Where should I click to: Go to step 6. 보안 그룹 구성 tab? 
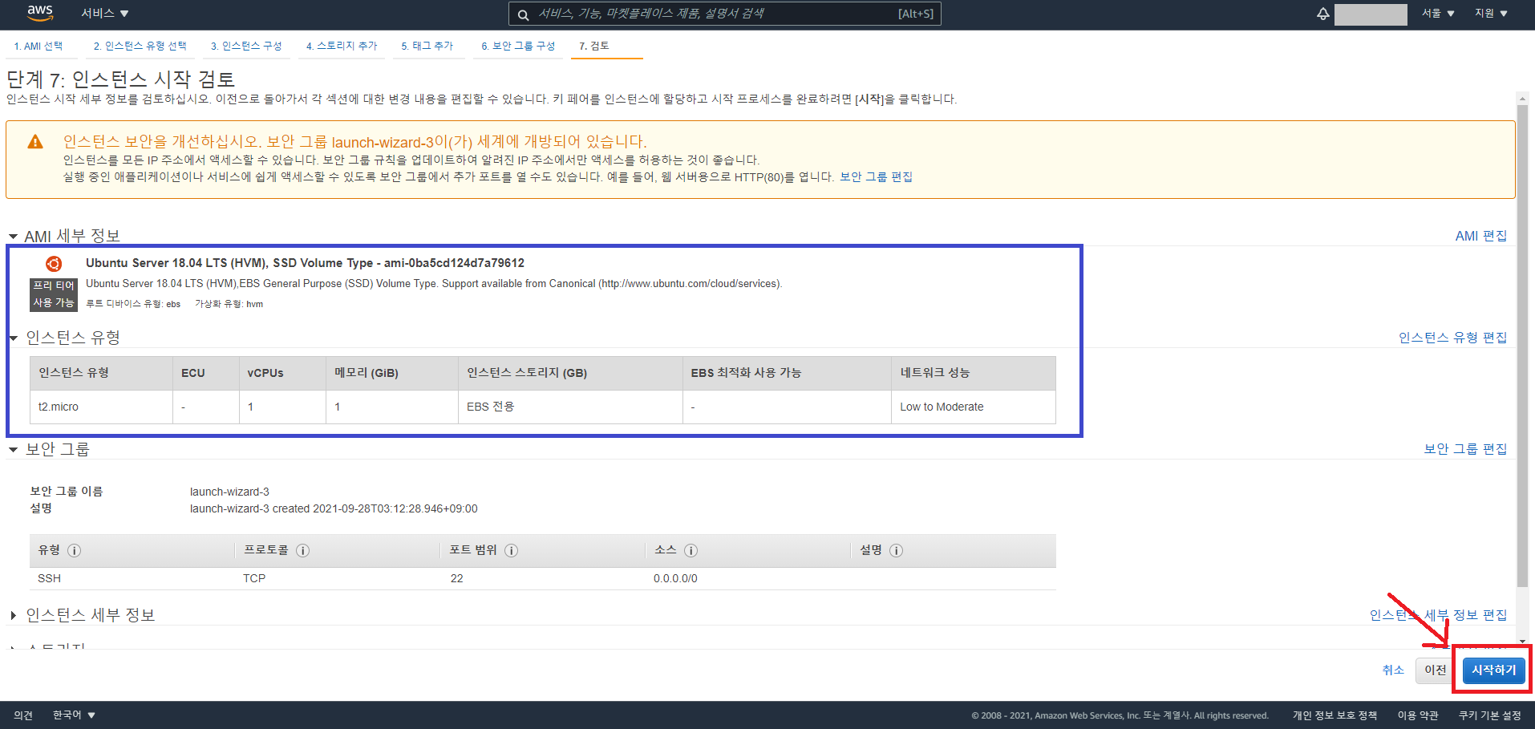[x=518, y=46]
